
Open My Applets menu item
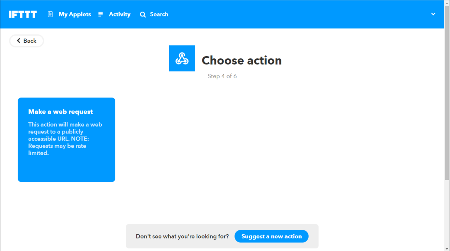pyautogui.click(x=75, y=14)
